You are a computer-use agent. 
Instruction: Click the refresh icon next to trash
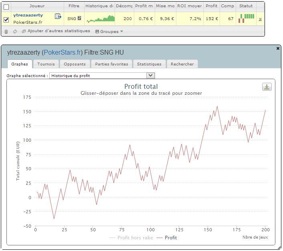(x=15, y=31)
